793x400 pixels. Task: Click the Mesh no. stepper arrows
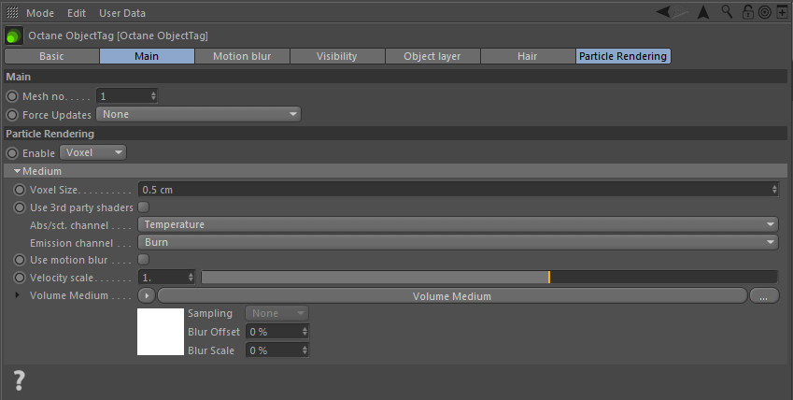154,95
